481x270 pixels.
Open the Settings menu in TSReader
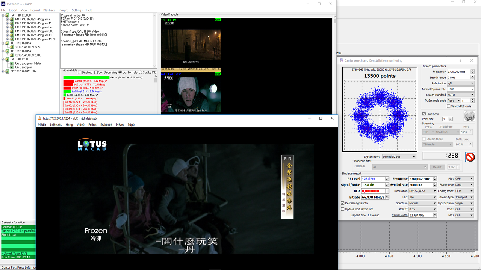[x=77, y=10]
